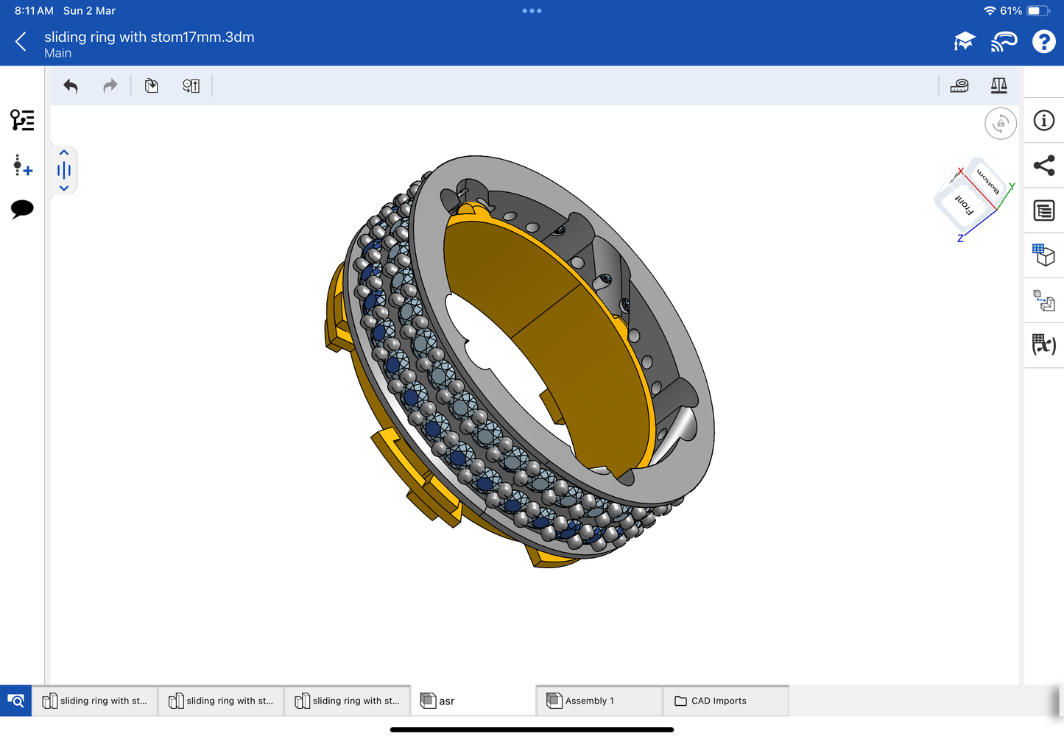Tap the Redo arrow in toolbar
The width and height of the screenshot is (1064, 739).
pyautogui.click(x=110, y=86)
